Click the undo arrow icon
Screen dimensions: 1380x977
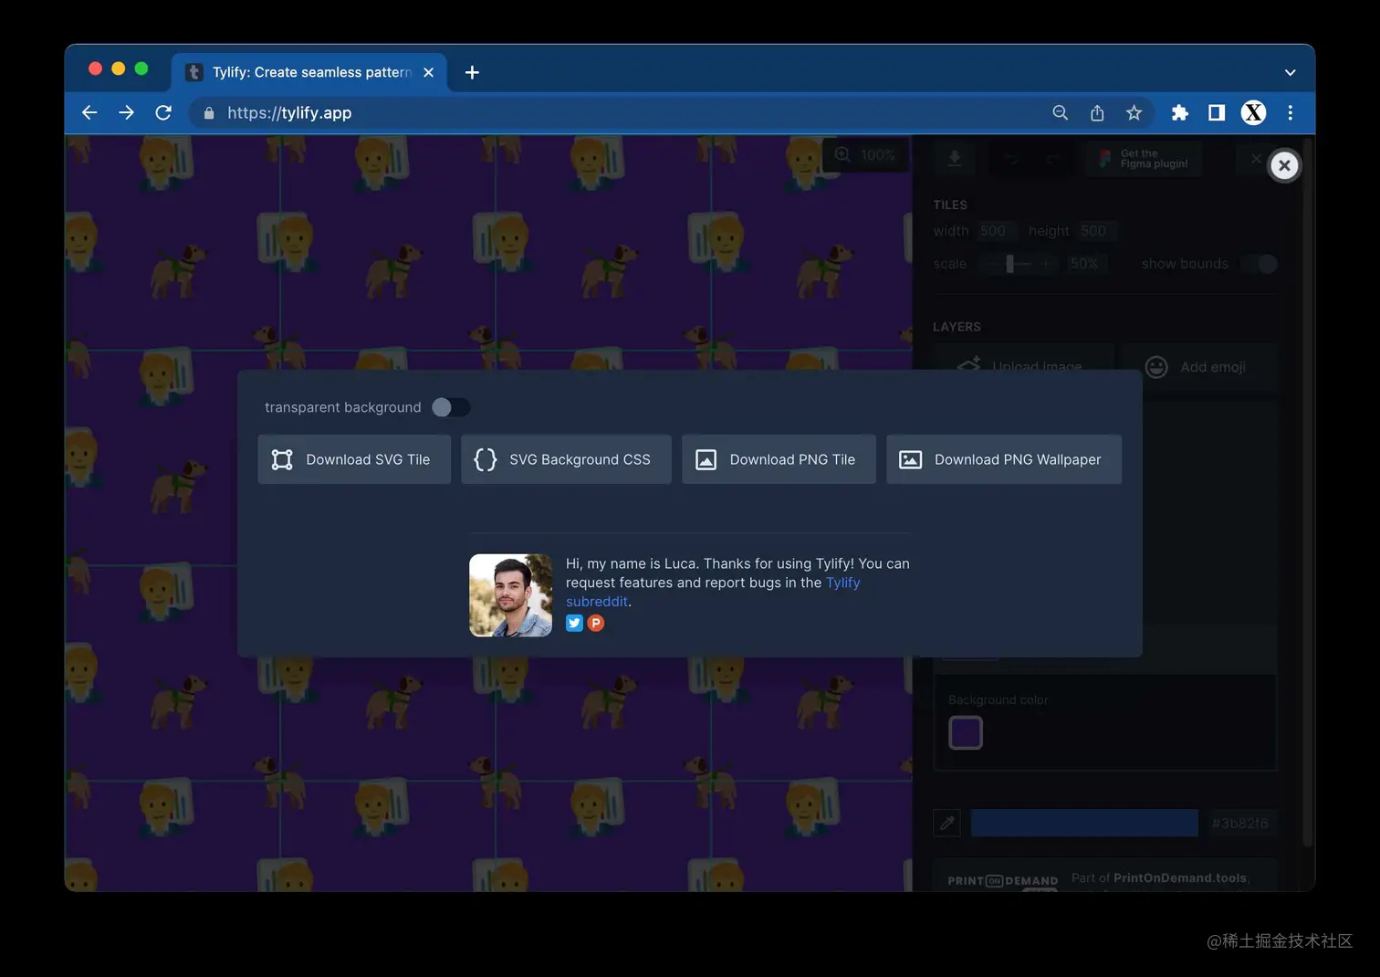click(1011, 158)
